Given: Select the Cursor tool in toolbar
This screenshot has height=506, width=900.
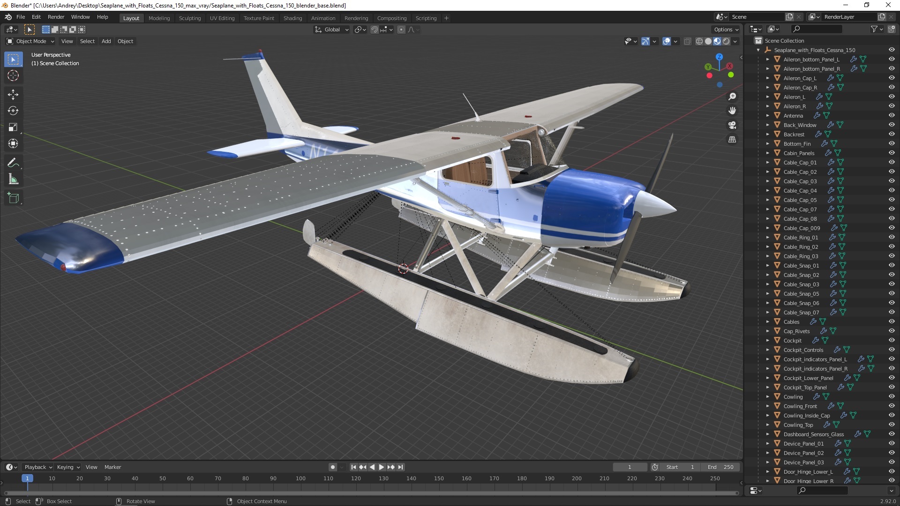Looking at the screenshot, I should click(x=13, y=75).
